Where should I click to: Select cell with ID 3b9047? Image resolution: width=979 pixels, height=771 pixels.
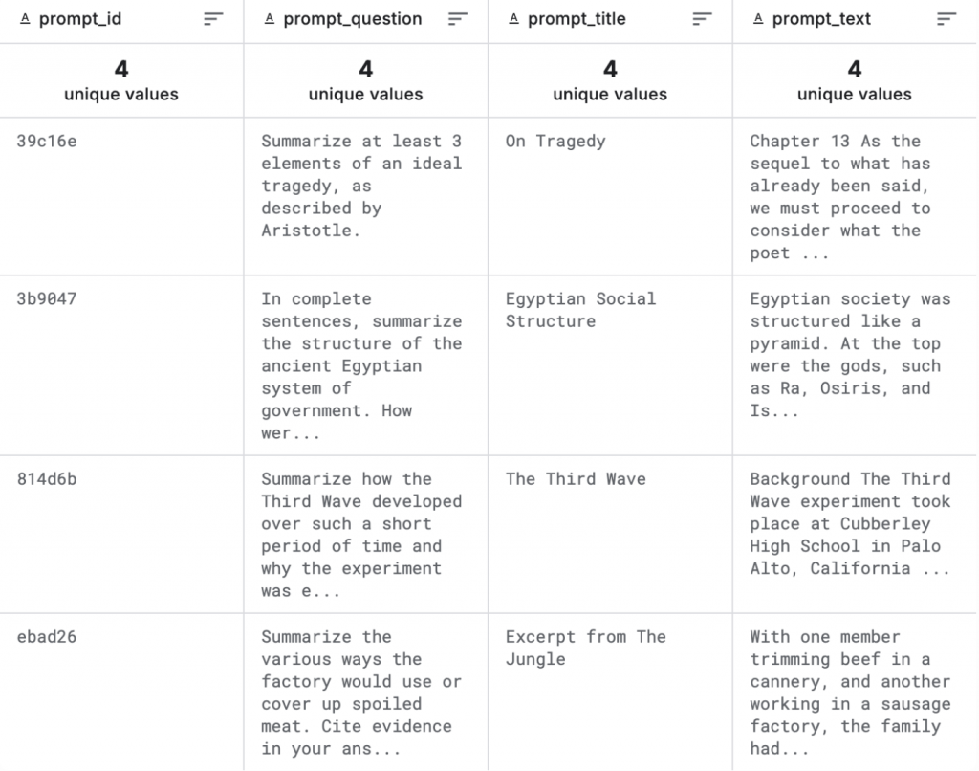[x=47, y=299]
